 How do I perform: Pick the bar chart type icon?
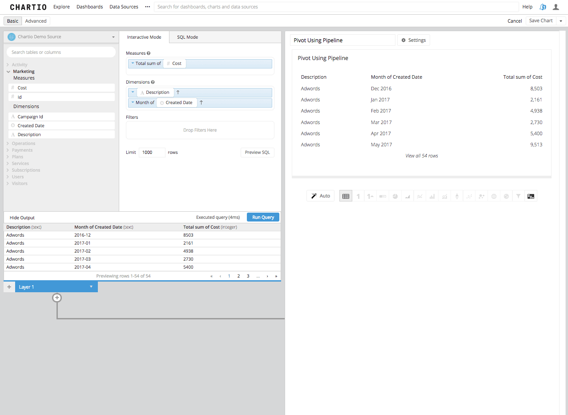coord(432,196)
